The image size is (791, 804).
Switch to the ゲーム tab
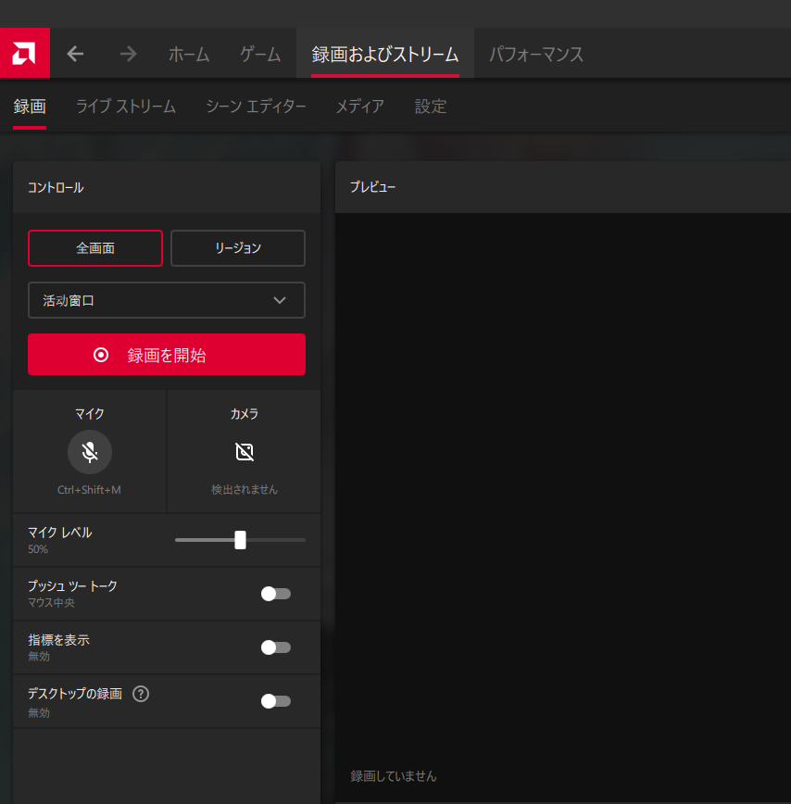[x=260, y=55]
